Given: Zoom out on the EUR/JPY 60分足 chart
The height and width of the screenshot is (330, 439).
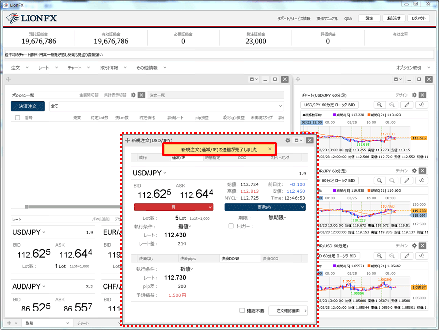Looking at the screenshot, I should tap(392, 180).
